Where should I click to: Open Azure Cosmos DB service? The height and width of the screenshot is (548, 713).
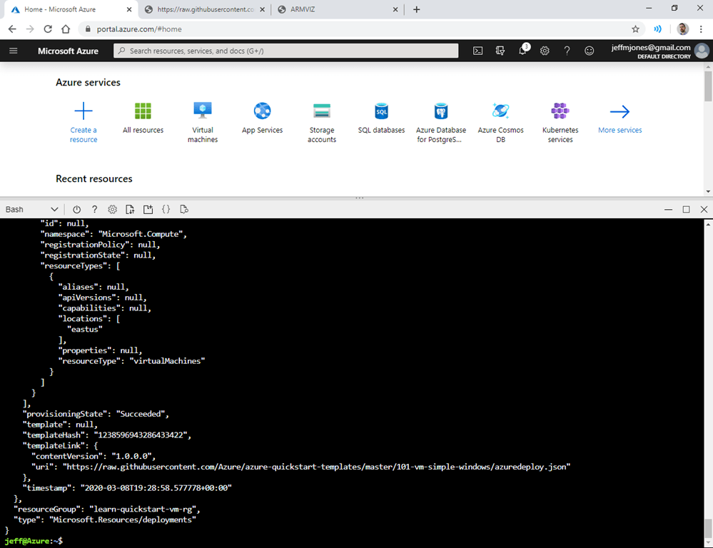[x=500, y=122]
